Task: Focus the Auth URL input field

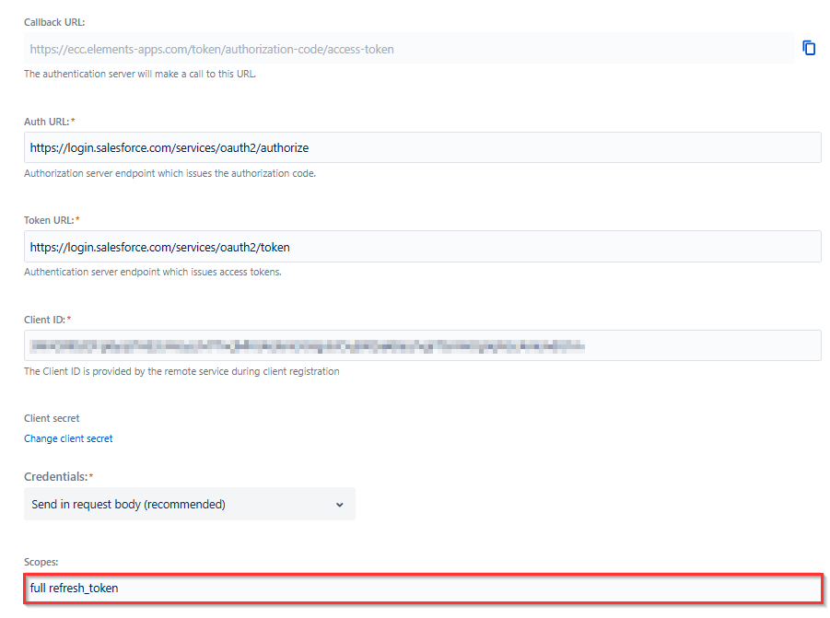Action: coord(422,147)
